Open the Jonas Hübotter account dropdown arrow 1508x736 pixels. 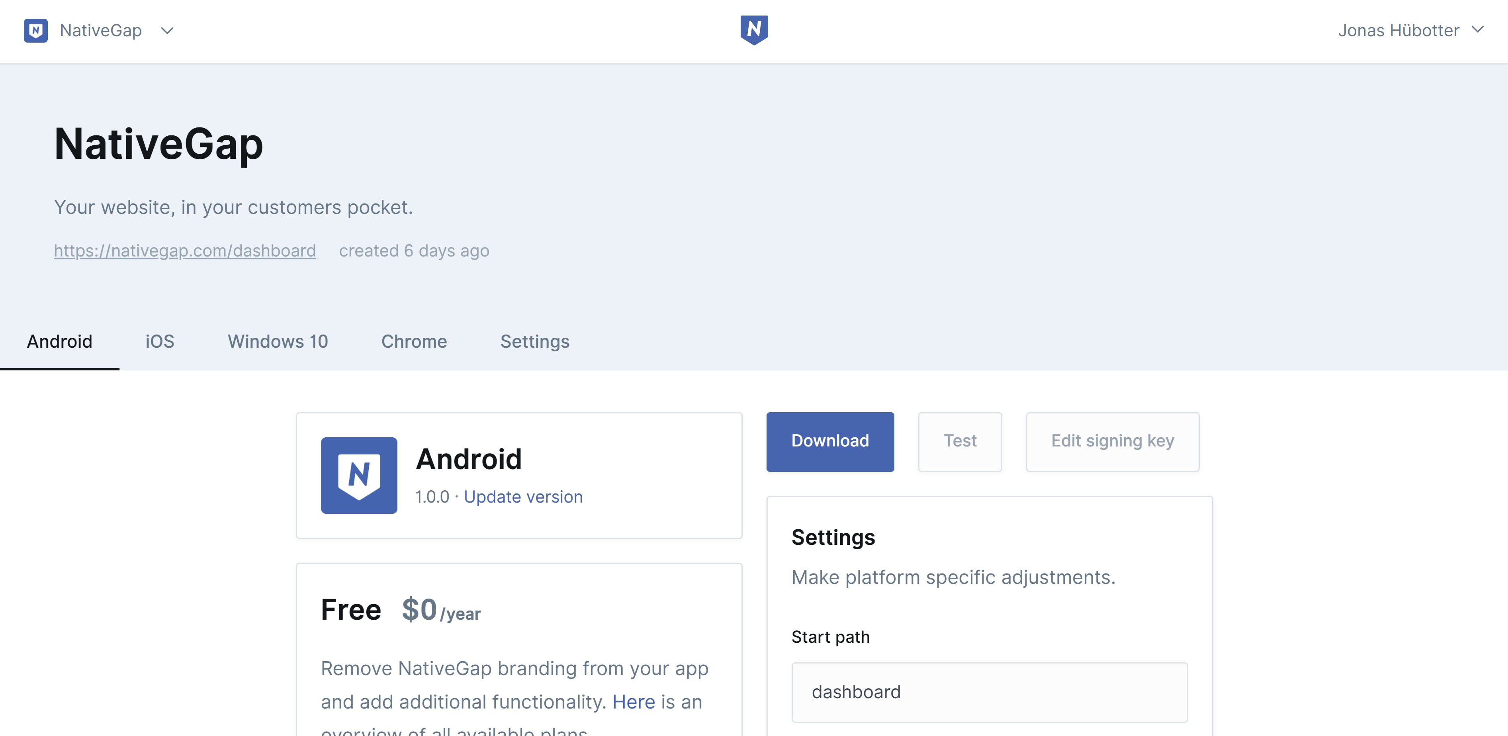1478,30
